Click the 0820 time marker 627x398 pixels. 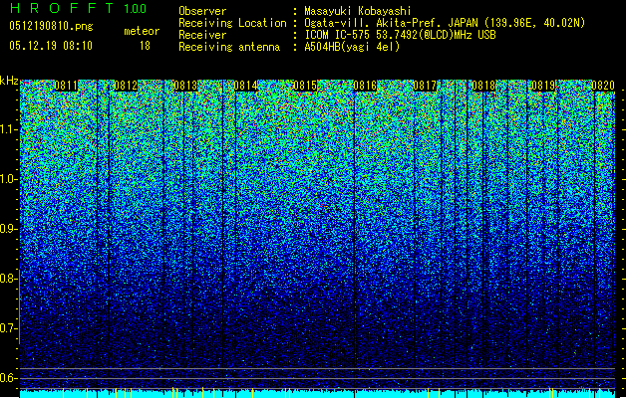pos(603,86)
